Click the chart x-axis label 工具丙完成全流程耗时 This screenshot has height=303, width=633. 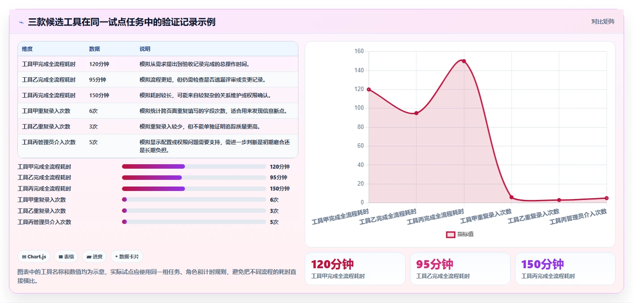pos(436,216)
